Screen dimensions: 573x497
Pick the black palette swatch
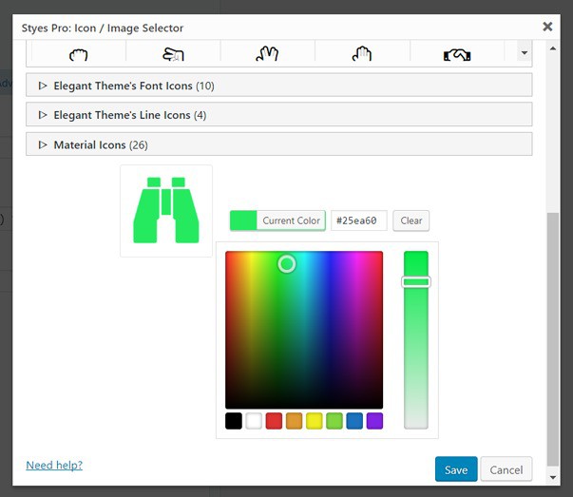tap(234, 421)
